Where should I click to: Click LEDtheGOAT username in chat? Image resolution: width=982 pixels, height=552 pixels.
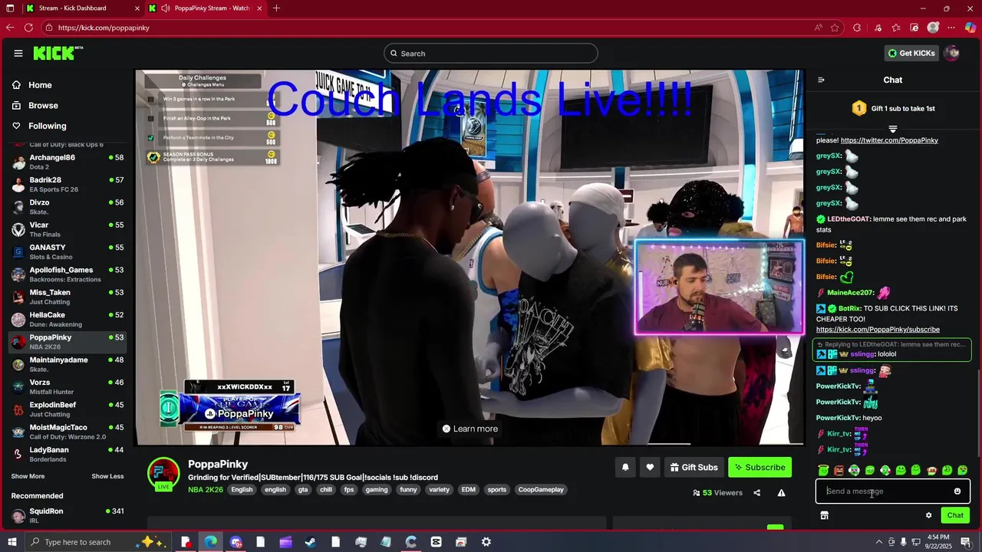(x=849, y=219)
